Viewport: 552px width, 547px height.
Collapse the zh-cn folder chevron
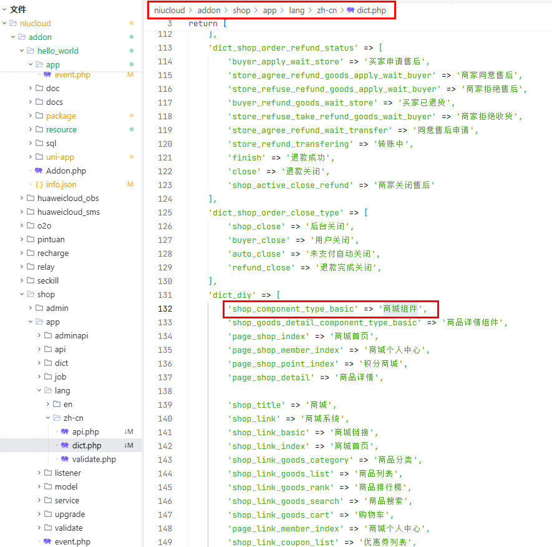point(47,418)
